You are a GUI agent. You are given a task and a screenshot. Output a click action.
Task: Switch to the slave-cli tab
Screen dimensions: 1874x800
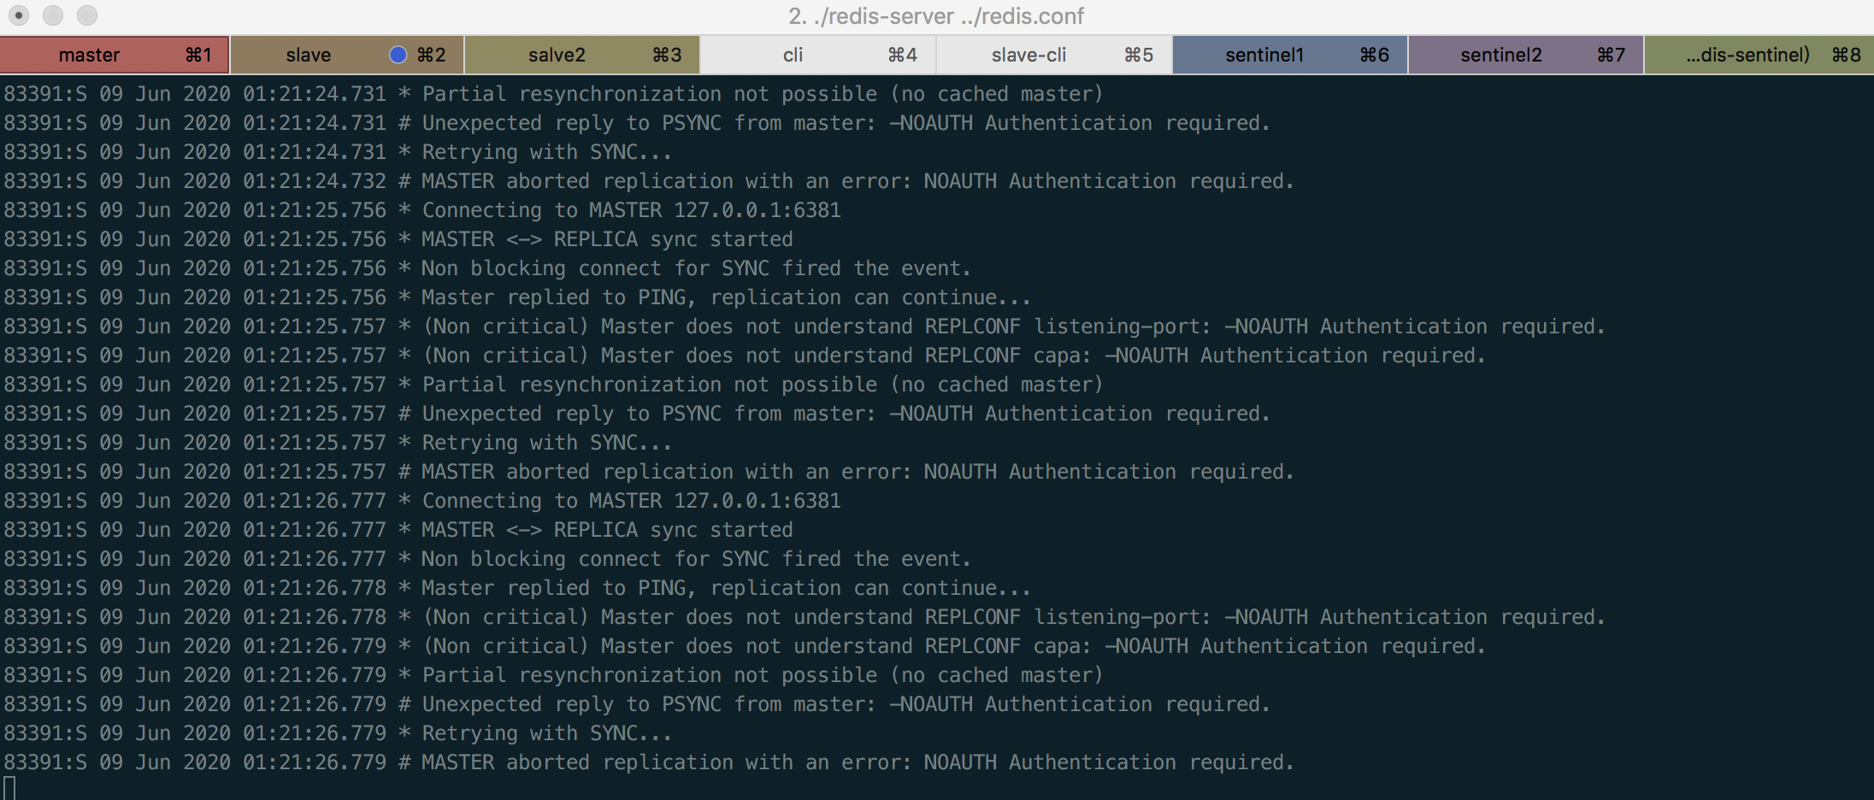coord(1054,55)
